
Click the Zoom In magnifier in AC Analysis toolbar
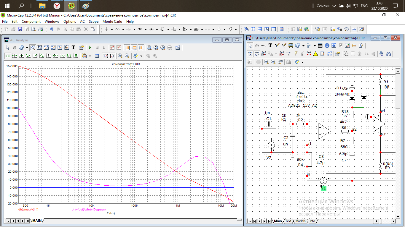click(x=120, y=56)
